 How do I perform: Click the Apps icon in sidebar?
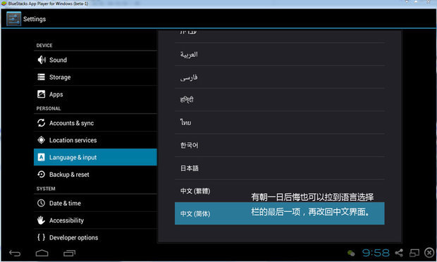point(42,94)
